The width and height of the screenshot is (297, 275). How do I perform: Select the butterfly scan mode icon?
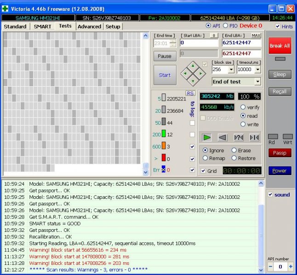pyautogui.click(x=254, y=137)
